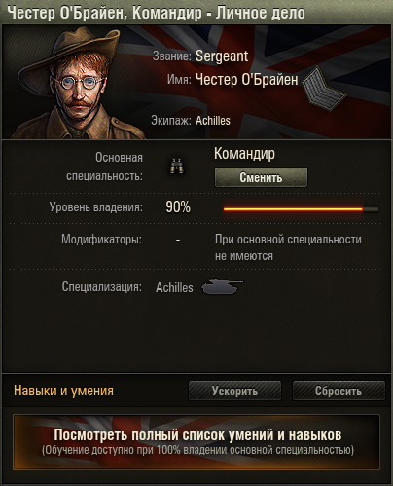Click the modifiers description text
393x486 pixels.
click(288, 247)
